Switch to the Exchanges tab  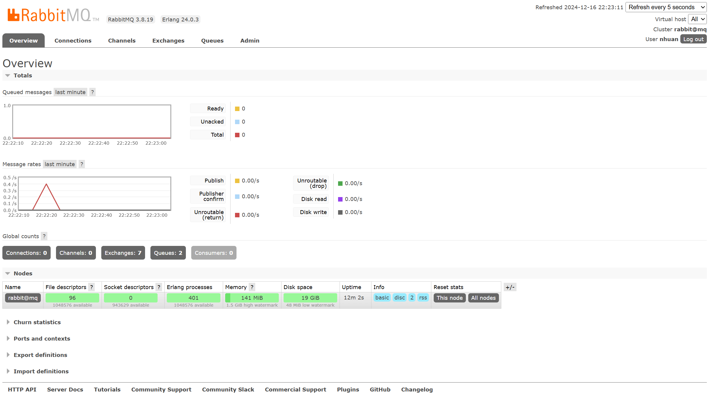point(168,41)
